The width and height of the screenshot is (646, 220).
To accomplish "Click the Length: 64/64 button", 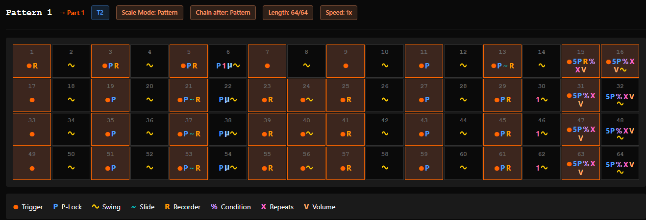I will pyautogui.click(x=288, y=13).
